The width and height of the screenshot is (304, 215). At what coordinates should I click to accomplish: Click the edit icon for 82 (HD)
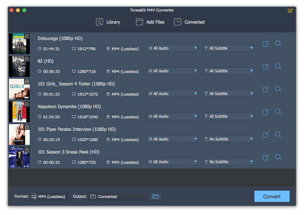[x=266, y=66]
